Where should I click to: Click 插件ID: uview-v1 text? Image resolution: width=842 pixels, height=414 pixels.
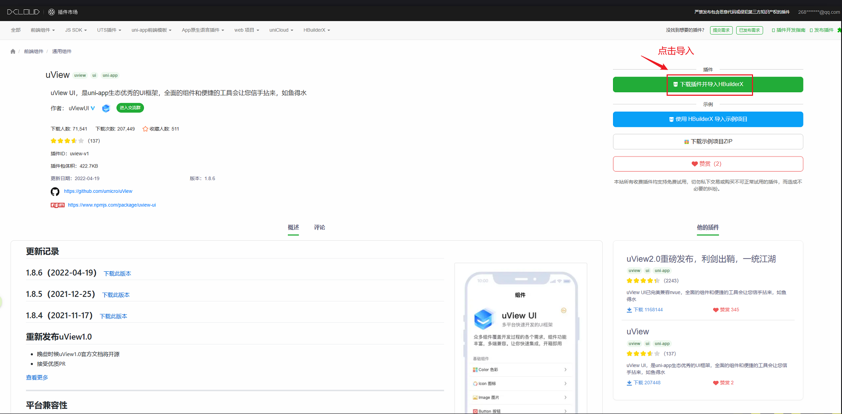click(70, 154)
